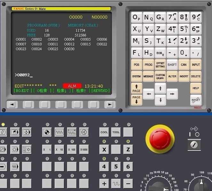Click the rapid traverse wave button
Image resolution: width=212 pixels, height=191 pixels.
(116, 184)
